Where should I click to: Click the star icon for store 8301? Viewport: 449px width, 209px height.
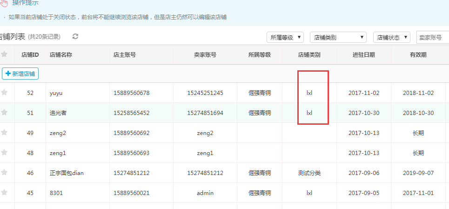click(4, 193)
